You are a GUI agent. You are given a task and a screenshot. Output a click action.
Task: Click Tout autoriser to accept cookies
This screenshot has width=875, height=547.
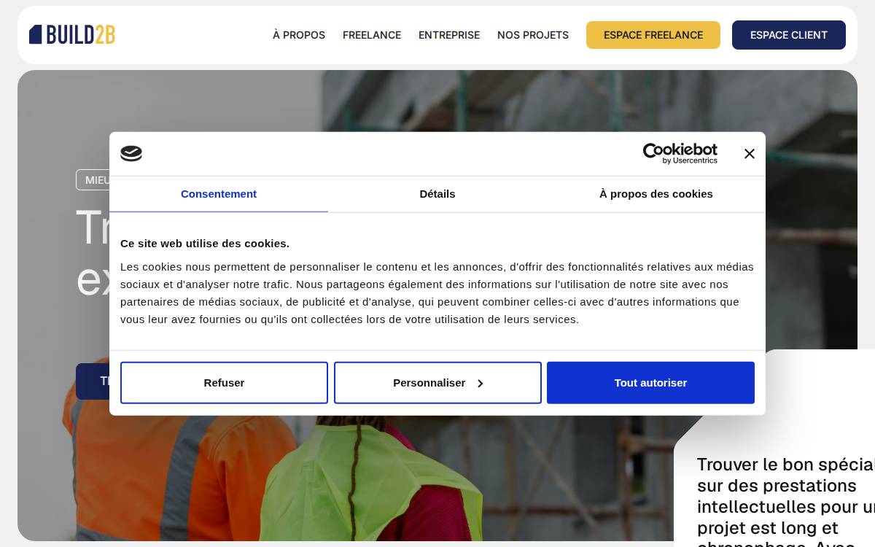tap(650, 383)
